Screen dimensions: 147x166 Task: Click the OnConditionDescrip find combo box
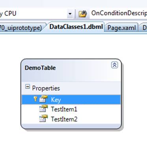118,13
